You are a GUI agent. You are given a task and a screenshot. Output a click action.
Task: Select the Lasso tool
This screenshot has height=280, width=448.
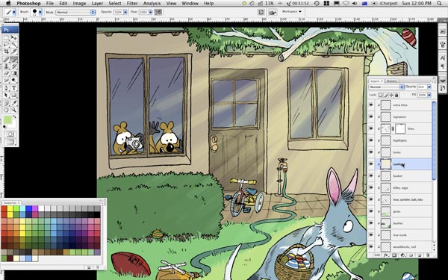6,45
